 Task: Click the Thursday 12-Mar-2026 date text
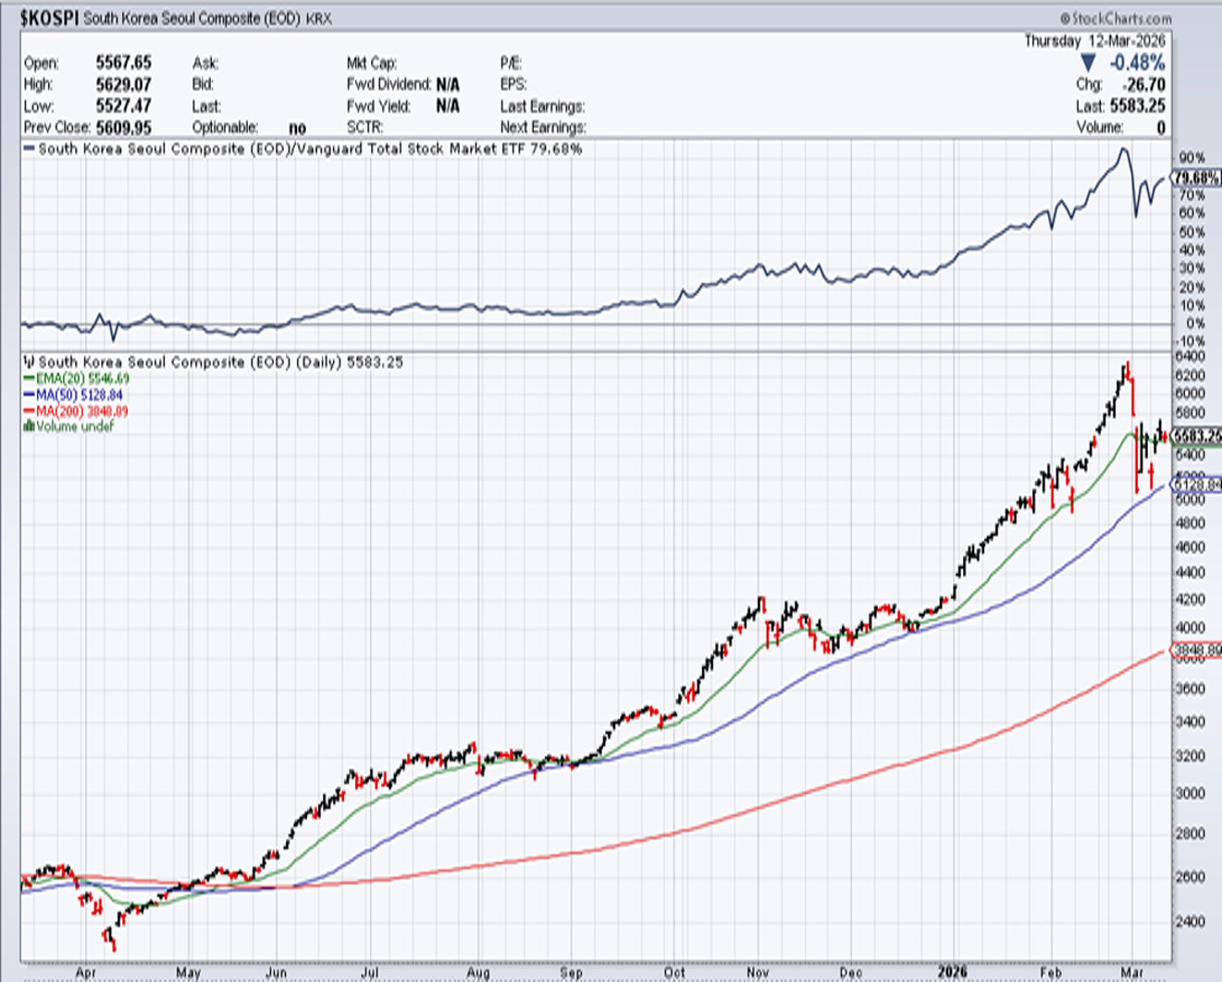point(1095,42)
